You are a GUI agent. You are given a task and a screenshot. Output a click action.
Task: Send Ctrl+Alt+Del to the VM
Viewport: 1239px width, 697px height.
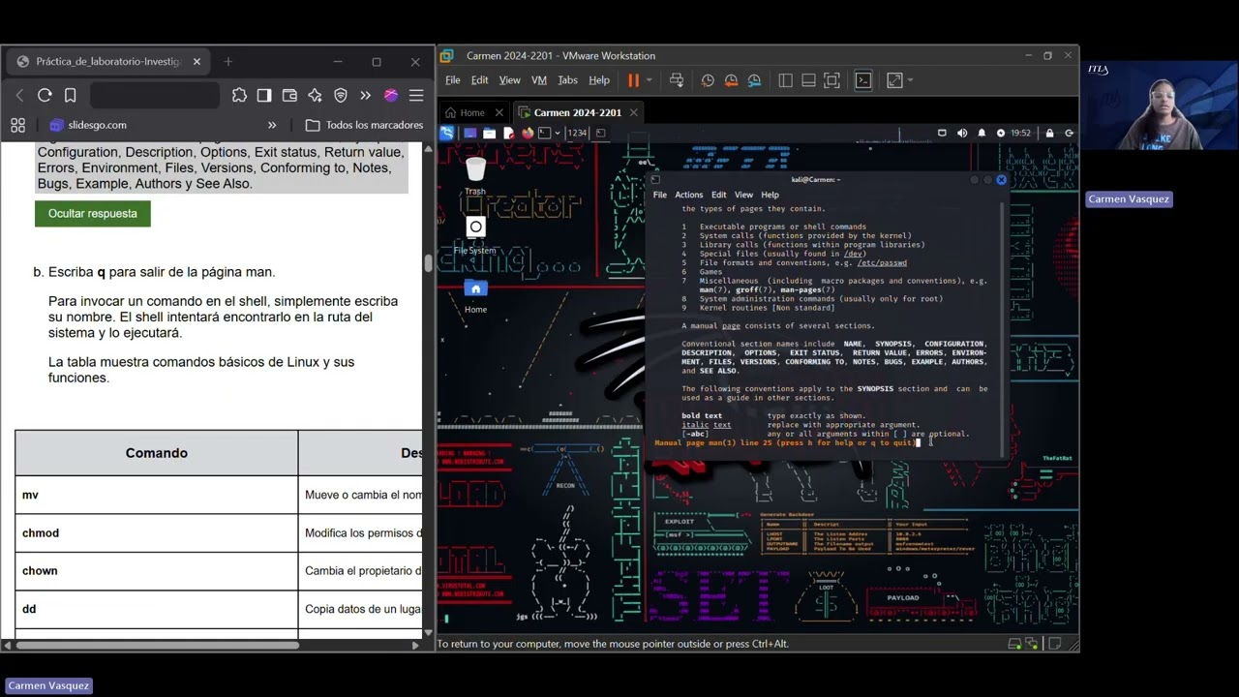677,80
